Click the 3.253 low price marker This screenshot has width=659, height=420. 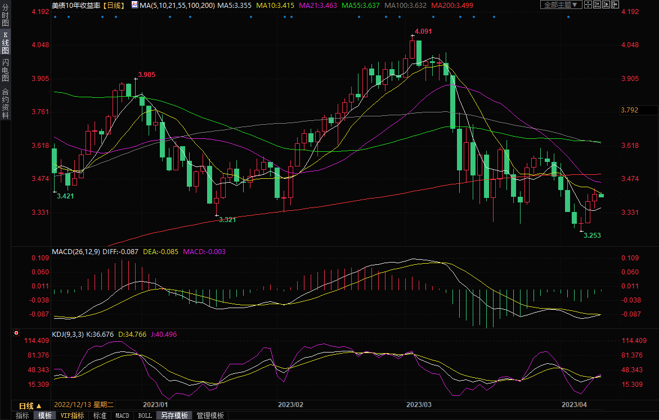click(592, 235)
